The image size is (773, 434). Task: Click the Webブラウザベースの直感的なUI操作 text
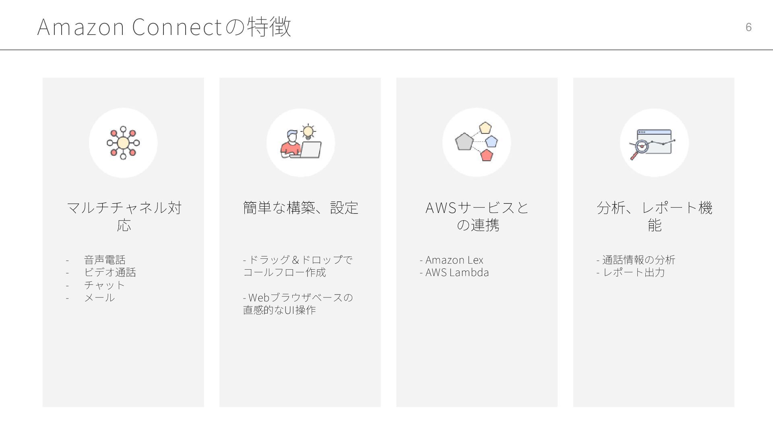tap(298, 304)
